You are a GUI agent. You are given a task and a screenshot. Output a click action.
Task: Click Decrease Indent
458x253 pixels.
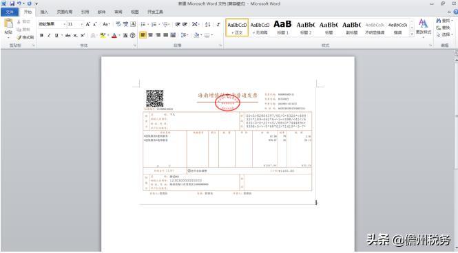point(178,25)
